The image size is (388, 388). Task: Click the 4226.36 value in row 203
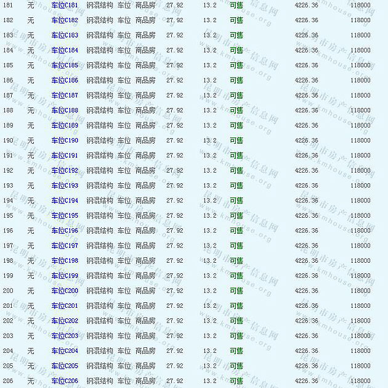pos(306,336)
